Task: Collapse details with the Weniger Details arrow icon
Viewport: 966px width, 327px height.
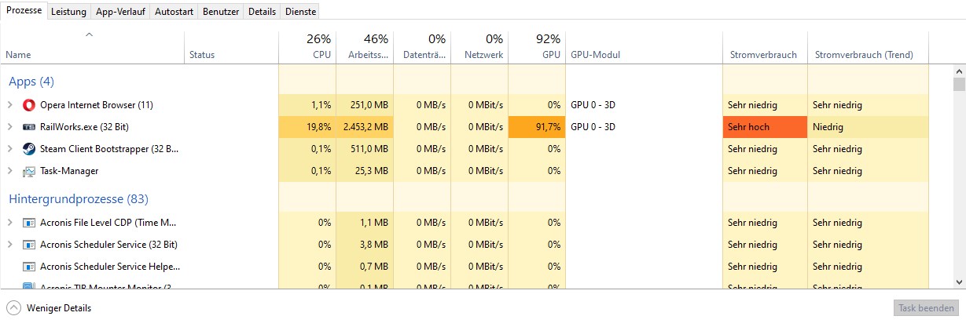Action: (13, 308)
